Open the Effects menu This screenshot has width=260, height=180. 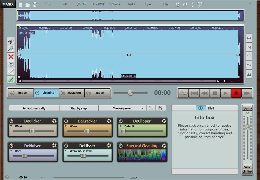pyautogui.click(x=81, y=4)
